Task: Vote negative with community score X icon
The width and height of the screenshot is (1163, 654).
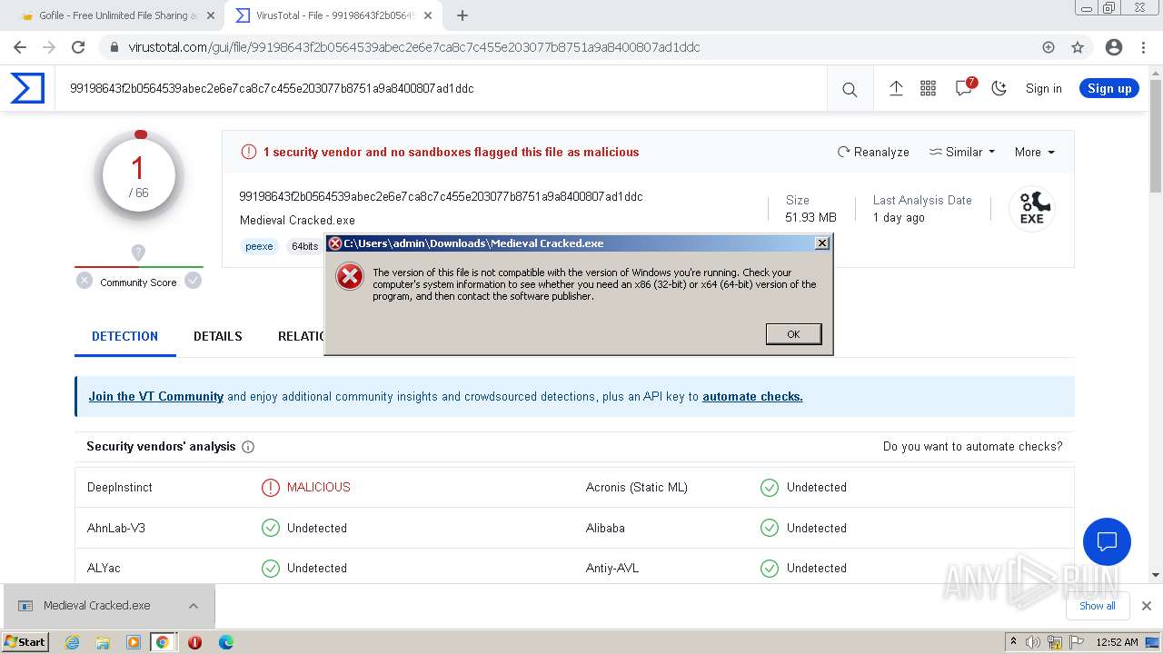Action: [84, 281]
